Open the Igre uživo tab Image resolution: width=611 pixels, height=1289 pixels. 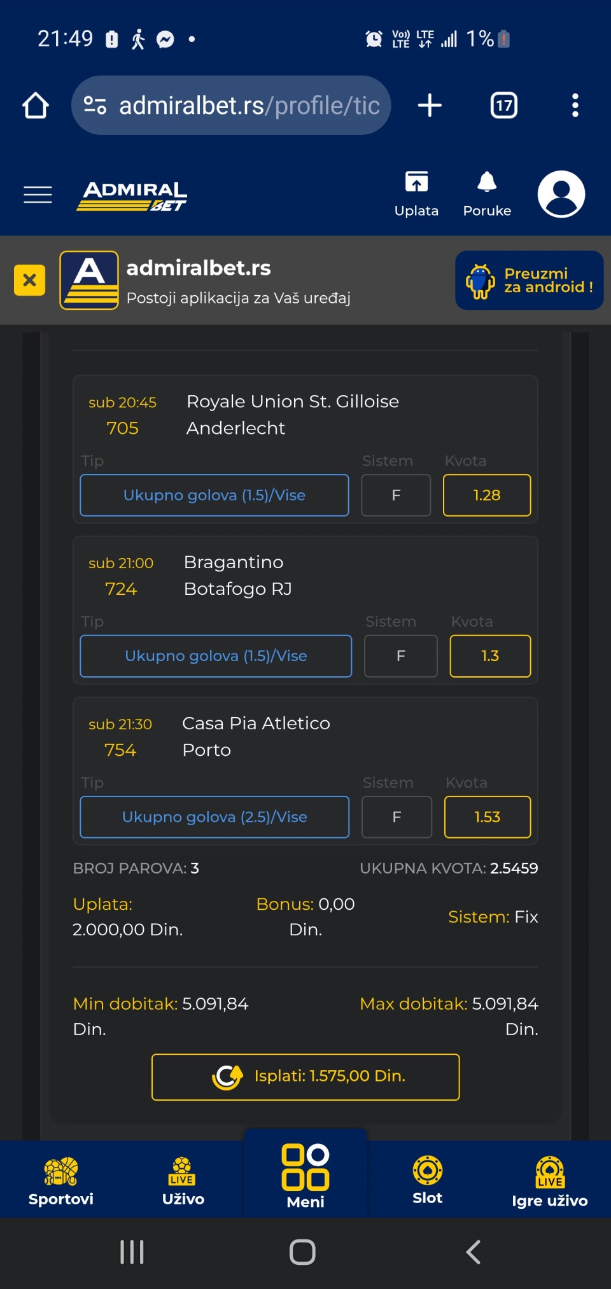[549, 1181]
